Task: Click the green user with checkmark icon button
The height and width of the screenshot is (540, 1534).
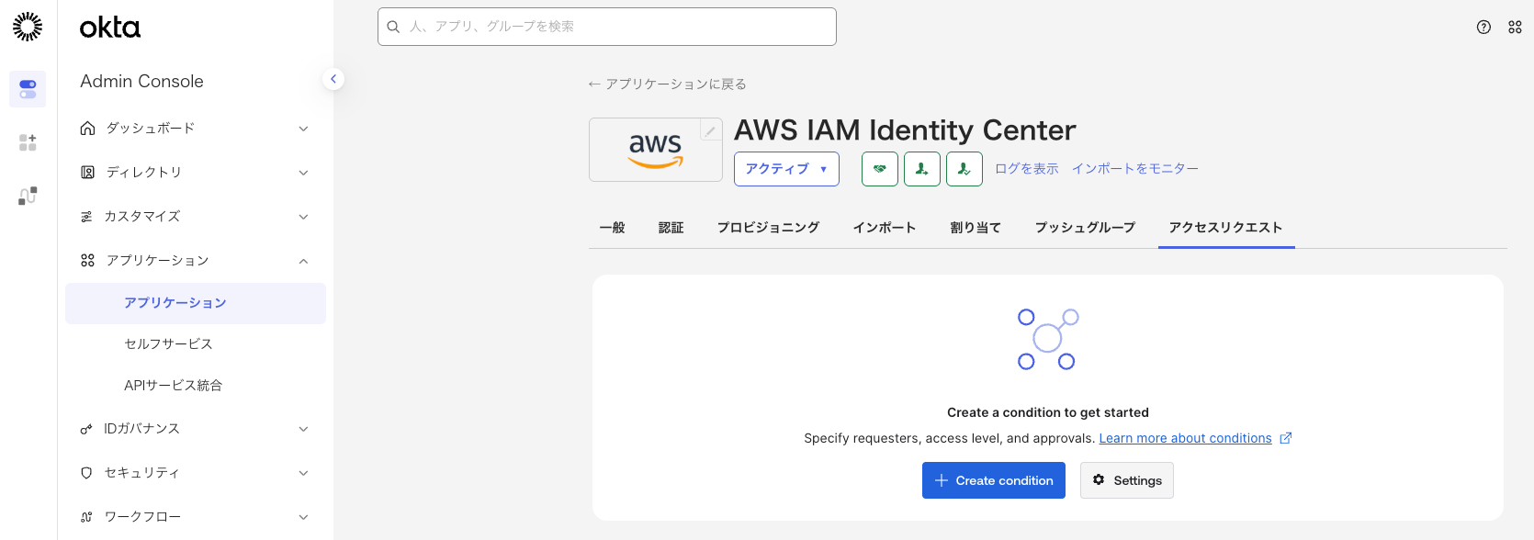Action: tap(964, 169)
